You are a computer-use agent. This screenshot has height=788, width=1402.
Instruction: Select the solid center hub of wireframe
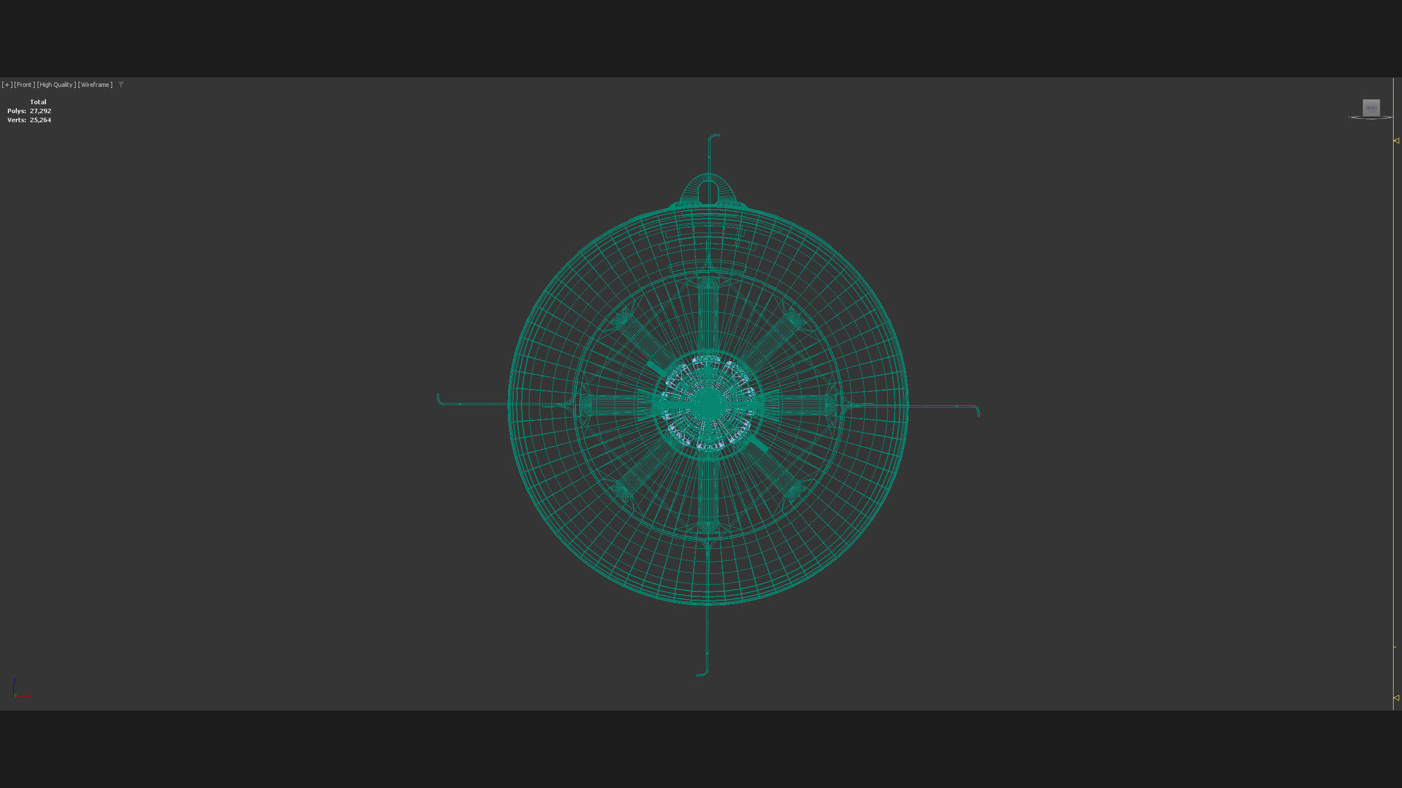coord(708,404)
